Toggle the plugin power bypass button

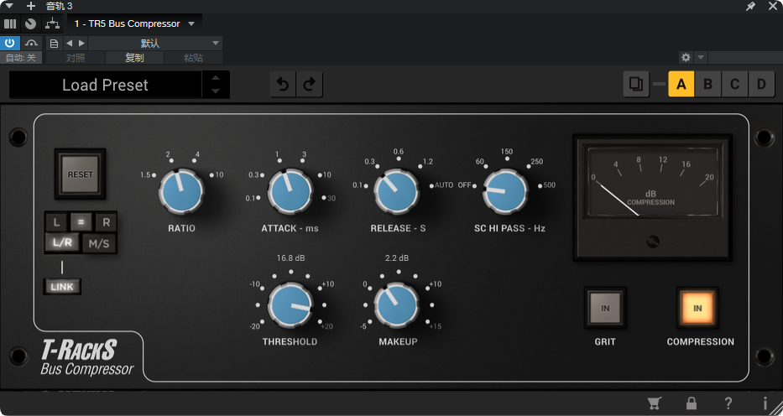pyautogui.click(x=9, y=43)
